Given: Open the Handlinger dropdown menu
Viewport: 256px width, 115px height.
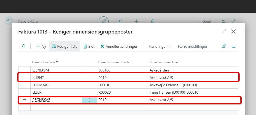Looking at the screenshot, I should click(160, 46).
